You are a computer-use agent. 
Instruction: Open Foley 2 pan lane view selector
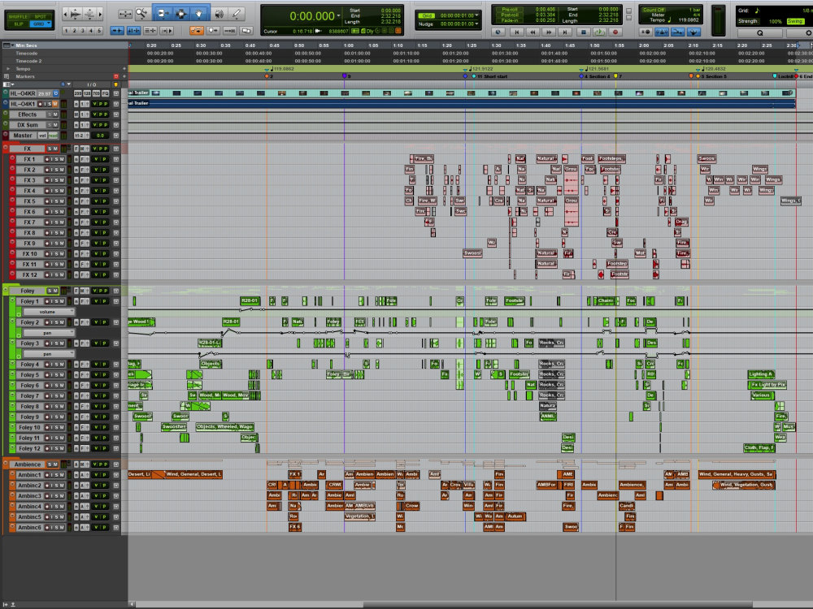coord(50,333)
